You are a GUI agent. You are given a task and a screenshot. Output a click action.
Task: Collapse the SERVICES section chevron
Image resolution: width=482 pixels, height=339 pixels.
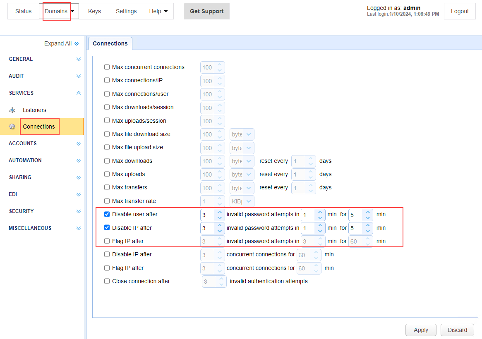(x=79, y=93)
